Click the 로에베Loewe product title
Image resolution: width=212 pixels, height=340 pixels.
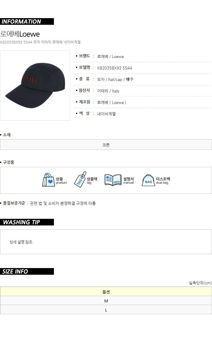20,34
